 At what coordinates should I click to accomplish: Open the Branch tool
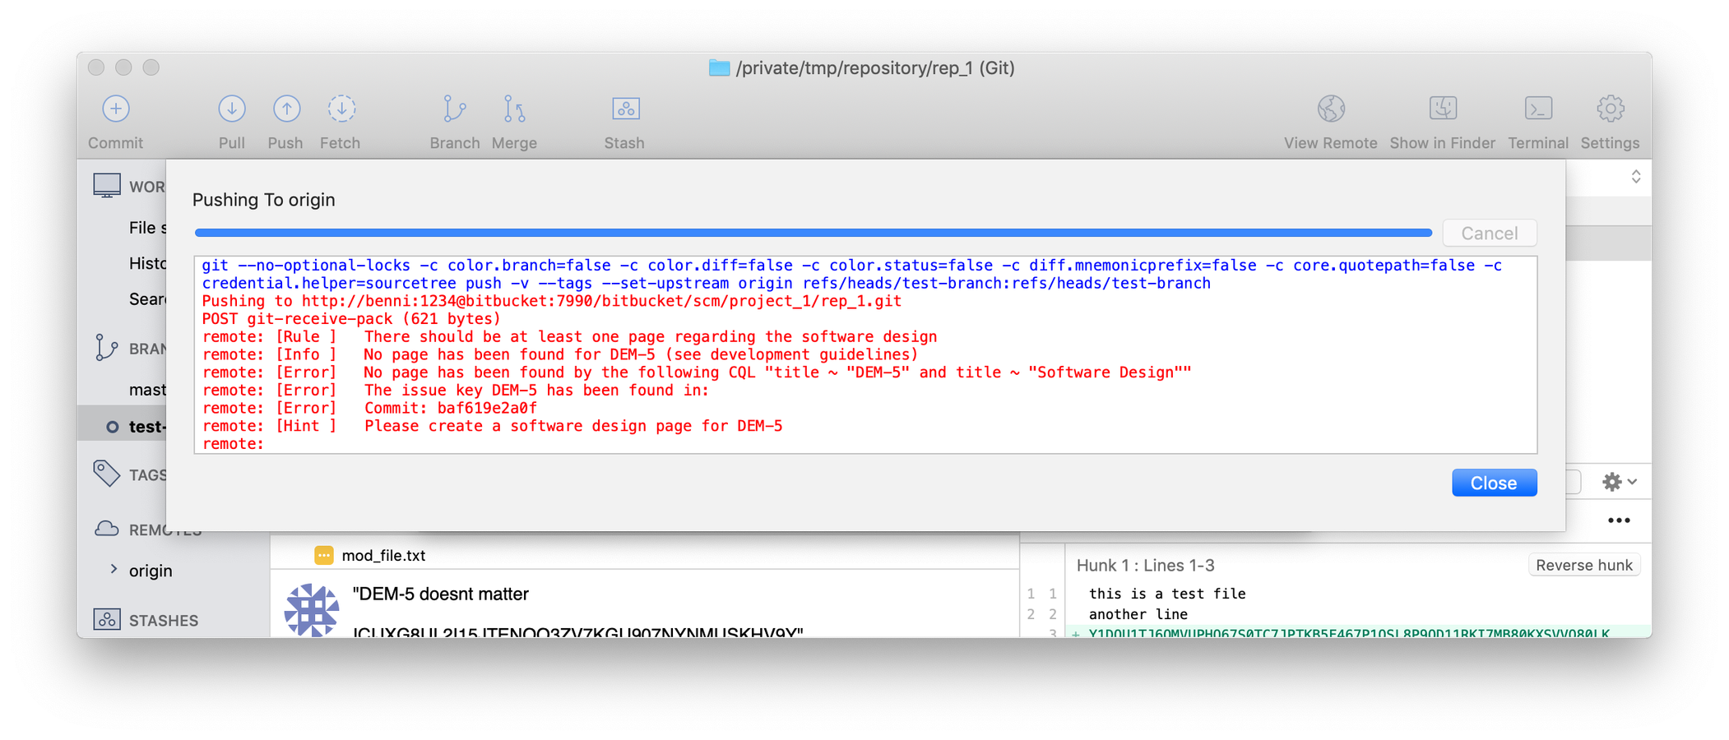[x=454, y=109]
